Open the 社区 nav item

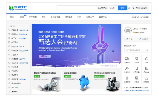pos(79,17)
